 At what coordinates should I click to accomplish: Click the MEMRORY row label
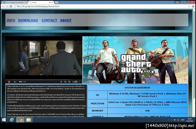[x=97, y=111]
